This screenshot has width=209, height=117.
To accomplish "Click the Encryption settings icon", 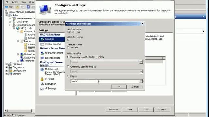I will [x=42, y=84].
